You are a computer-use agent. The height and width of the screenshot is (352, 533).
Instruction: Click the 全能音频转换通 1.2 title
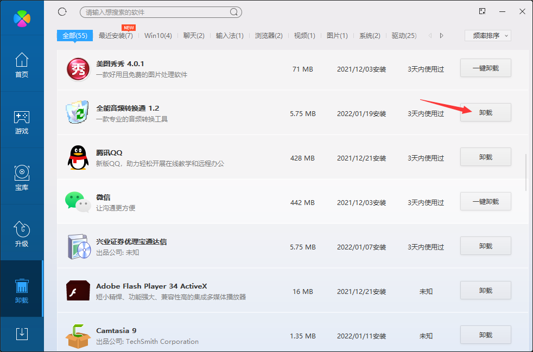[x=128, y=108]
